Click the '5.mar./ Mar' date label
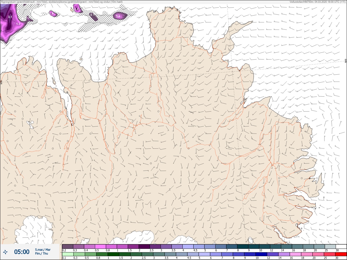Image resolution: width=347 pixels, height=260 pixels. coord(43,250)
